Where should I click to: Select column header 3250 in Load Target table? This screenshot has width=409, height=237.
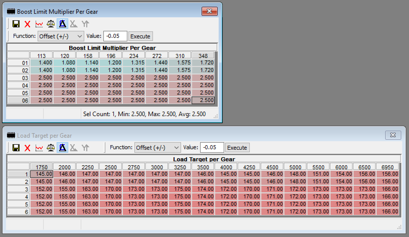180,167
